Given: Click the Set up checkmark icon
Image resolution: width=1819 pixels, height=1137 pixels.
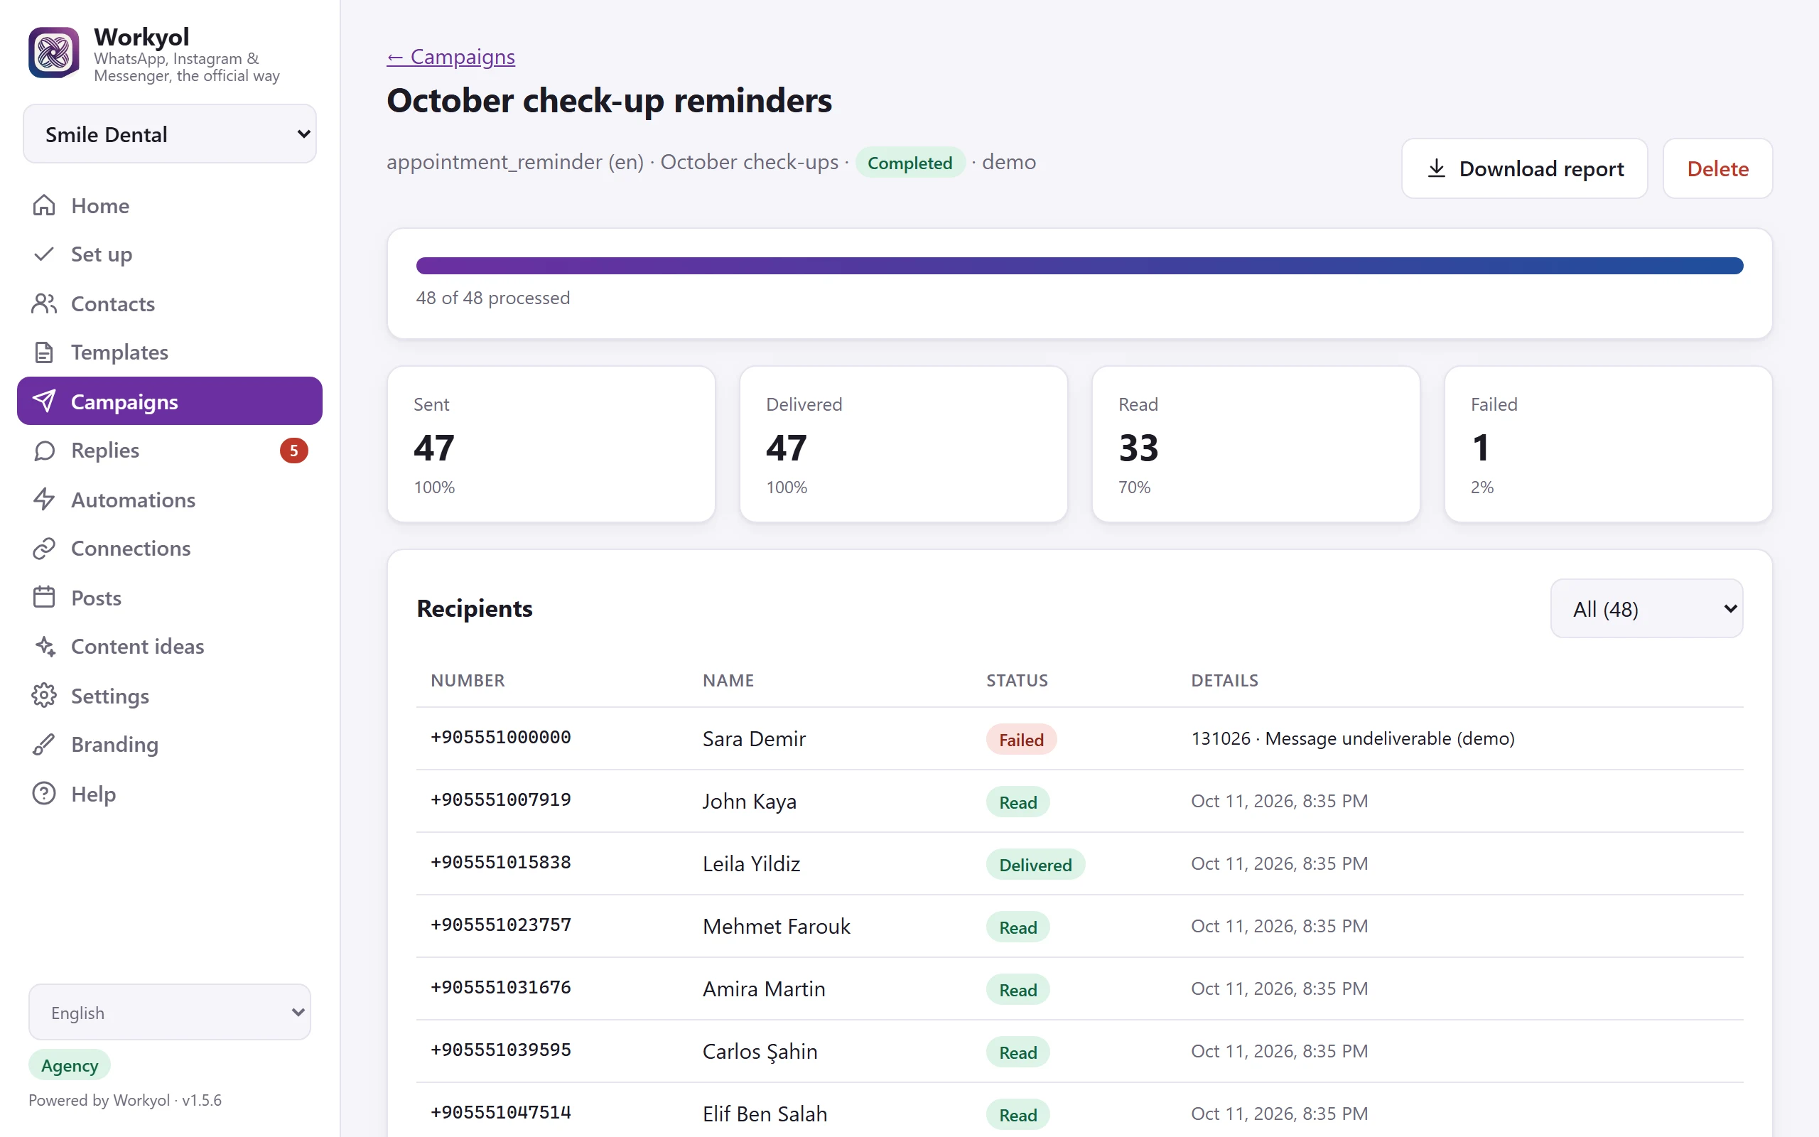Looking at the screenshot, I should pyautogui.click(x=44, y=254).
